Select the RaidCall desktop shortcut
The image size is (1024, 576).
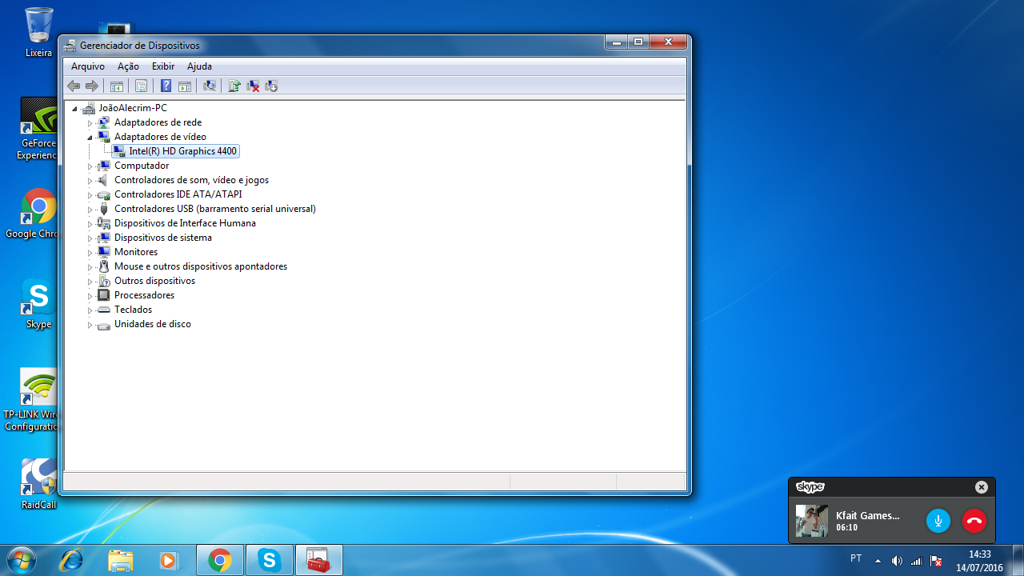click(38, 484)
